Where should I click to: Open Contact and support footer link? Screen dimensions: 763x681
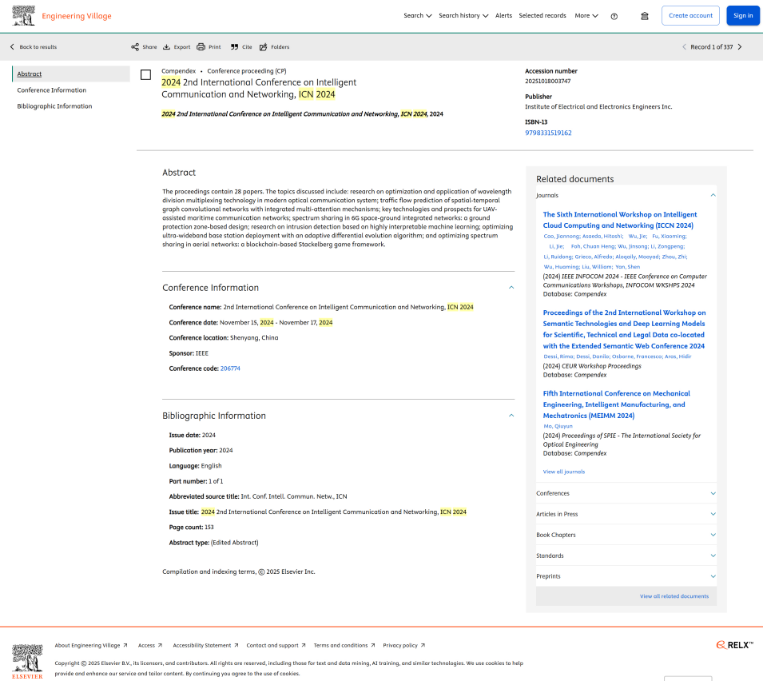pyautogui.click(x=276, y=646)
